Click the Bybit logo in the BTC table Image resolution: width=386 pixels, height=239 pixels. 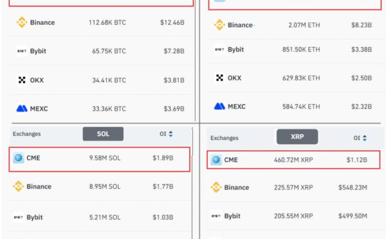click(x=21, y=51)
